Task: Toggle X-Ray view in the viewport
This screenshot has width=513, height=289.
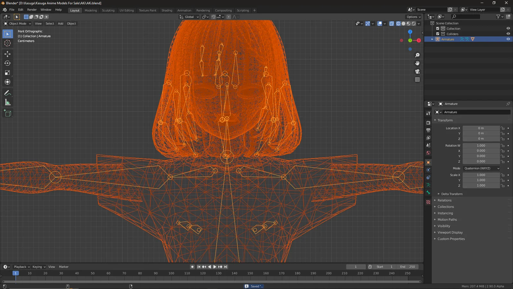Action: (391, 23)
